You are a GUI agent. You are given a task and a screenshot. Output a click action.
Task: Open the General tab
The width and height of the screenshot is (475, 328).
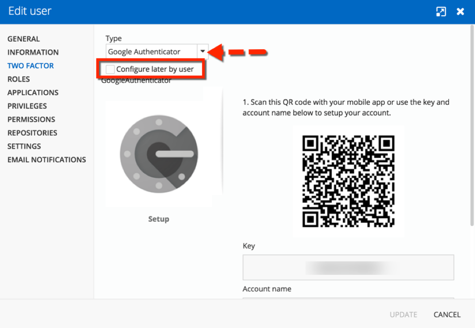[23, 39]
